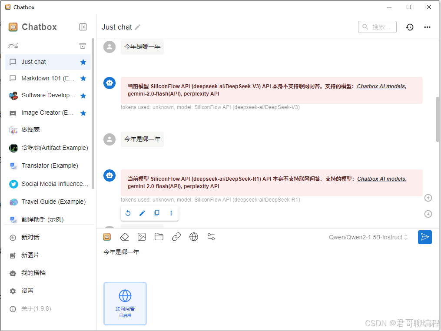Click Chatbox AI models link in DeepSeek-V3 error

tap(381, 86)
